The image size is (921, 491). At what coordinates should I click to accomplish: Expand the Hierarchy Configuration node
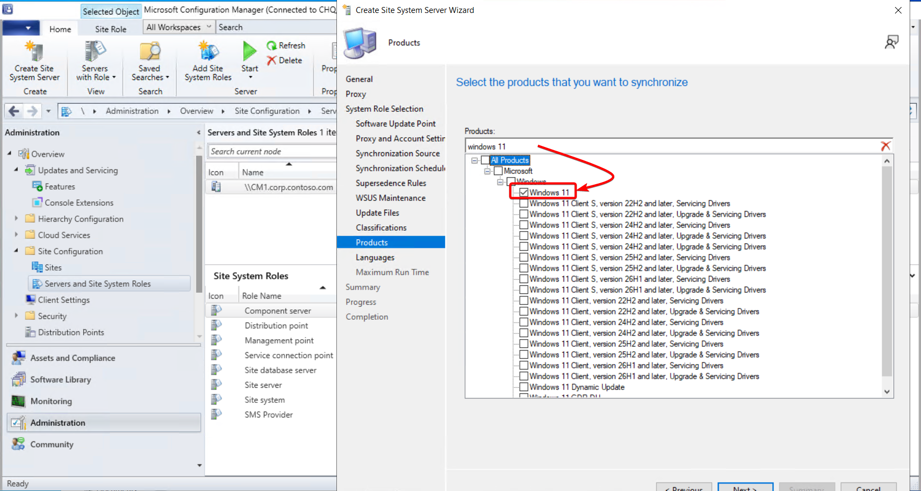[16, 219]
